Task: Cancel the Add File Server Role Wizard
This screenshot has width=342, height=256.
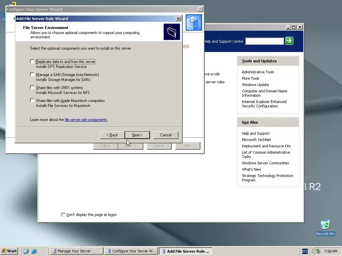Action: (166, 135)
